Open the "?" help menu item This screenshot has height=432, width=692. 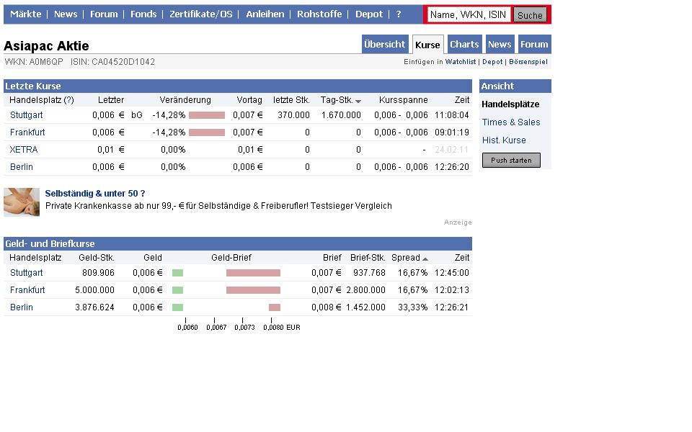pos(399,14)
